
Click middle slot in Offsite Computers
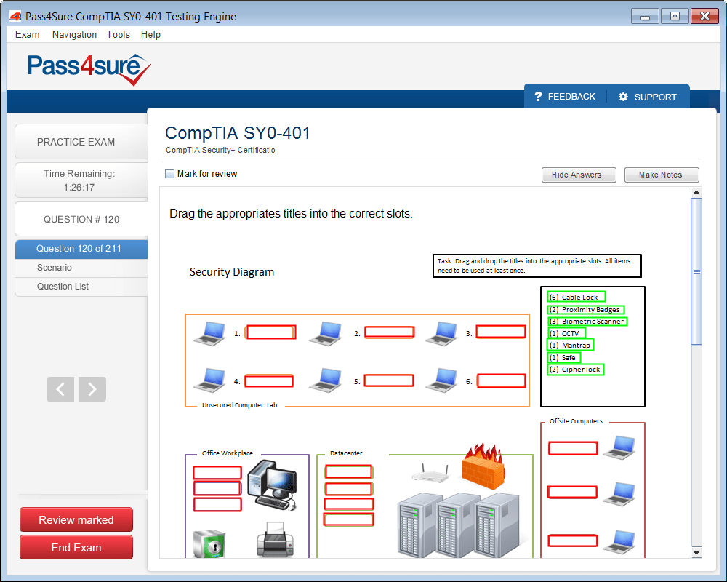[x=573, y=492]
